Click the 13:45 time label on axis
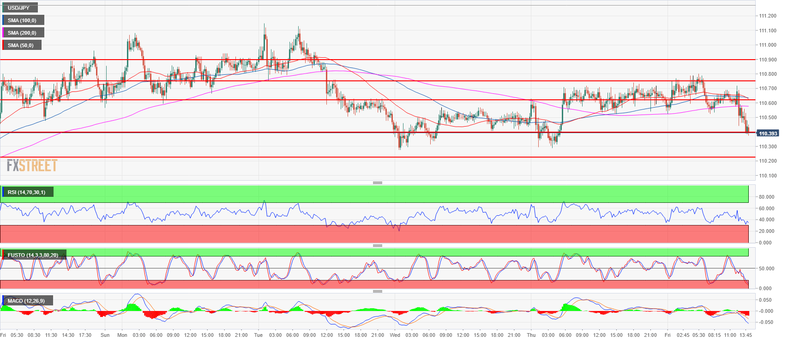788x341 pixels. point(746,335)
